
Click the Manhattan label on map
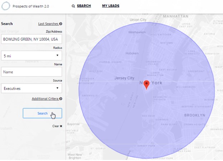(x=176, y=16)
